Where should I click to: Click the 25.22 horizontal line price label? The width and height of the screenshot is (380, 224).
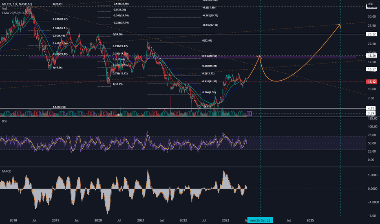tap(371, 34)
